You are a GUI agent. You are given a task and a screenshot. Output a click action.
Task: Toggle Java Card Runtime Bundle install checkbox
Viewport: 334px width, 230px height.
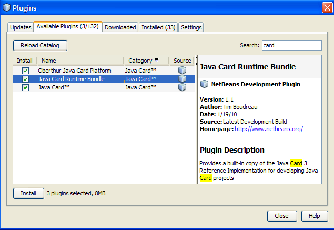[25, 79]
